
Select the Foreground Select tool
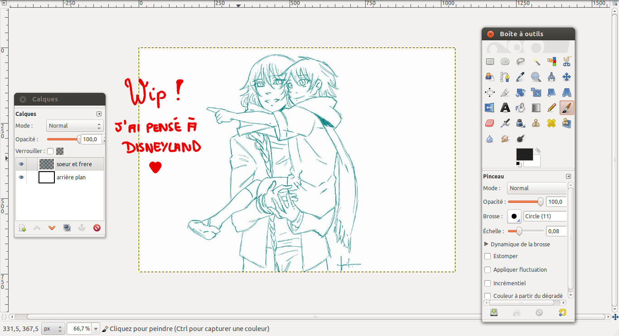pos(490,77)
